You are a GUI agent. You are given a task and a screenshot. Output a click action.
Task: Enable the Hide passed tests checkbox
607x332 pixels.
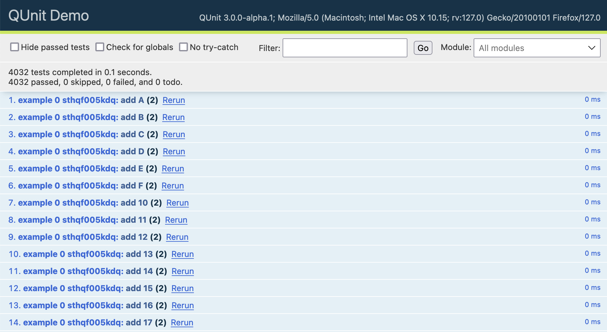click(x=15, y=47)
